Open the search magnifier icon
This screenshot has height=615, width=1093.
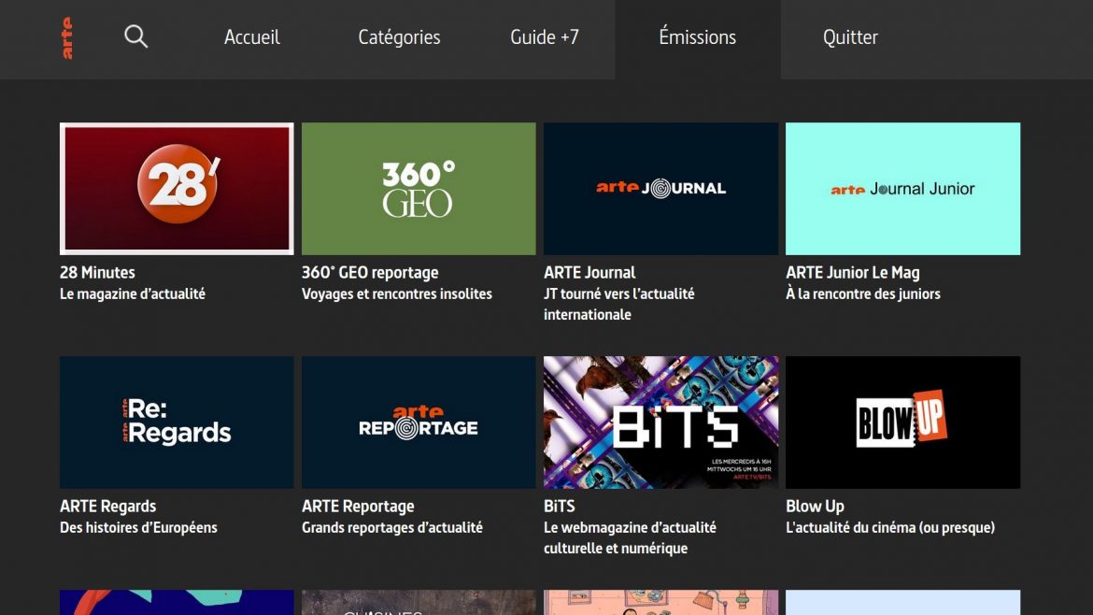click(136, 36)
